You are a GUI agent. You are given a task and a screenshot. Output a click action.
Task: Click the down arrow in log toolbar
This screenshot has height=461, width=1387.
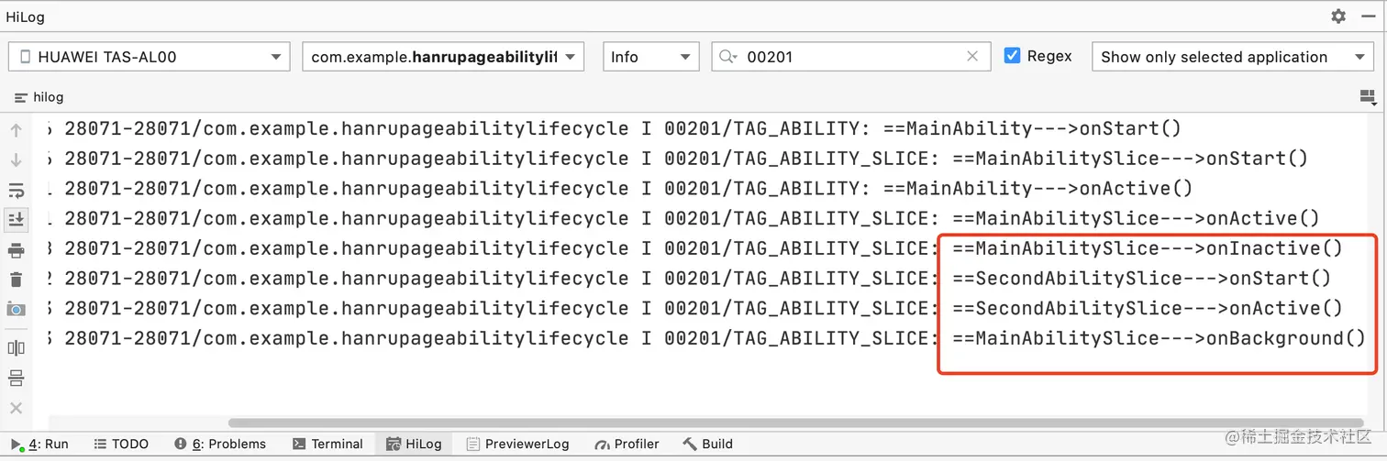click(16, 160)
